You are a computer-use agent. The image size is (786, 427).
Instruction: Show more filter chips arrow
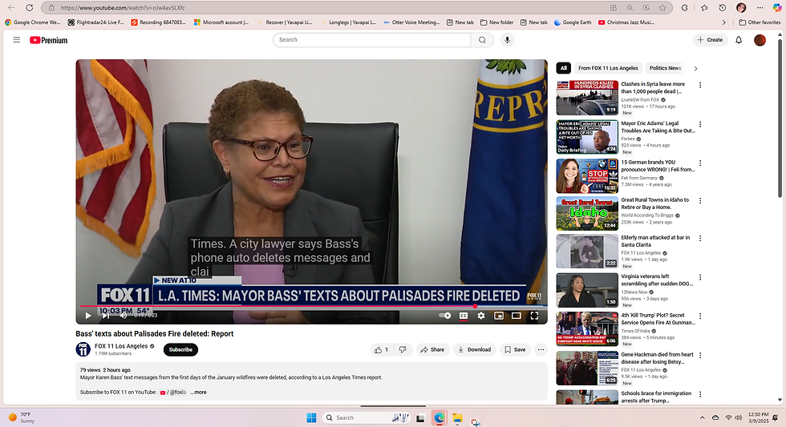pyautogui.click(x=695, y=68)
